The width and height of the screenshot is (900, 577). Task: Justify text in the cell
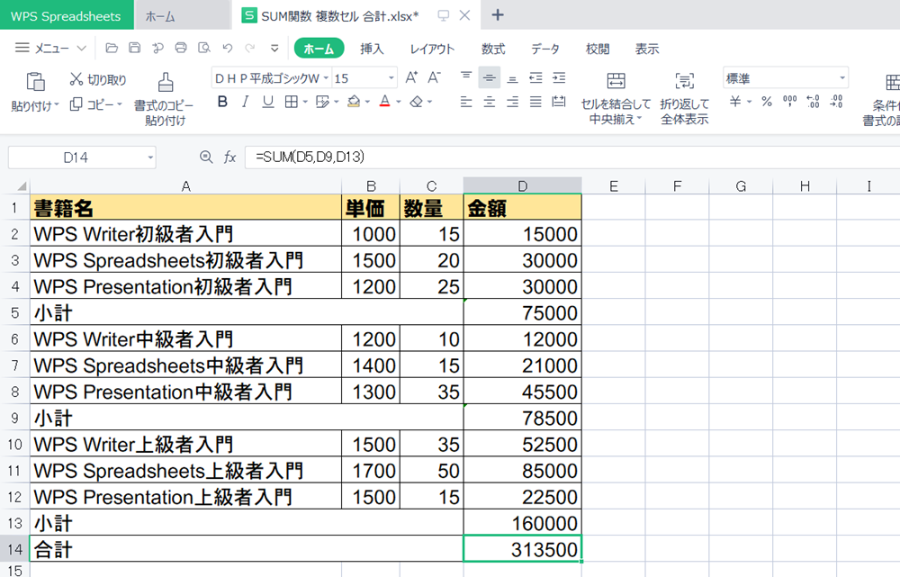tap(535, 102)
